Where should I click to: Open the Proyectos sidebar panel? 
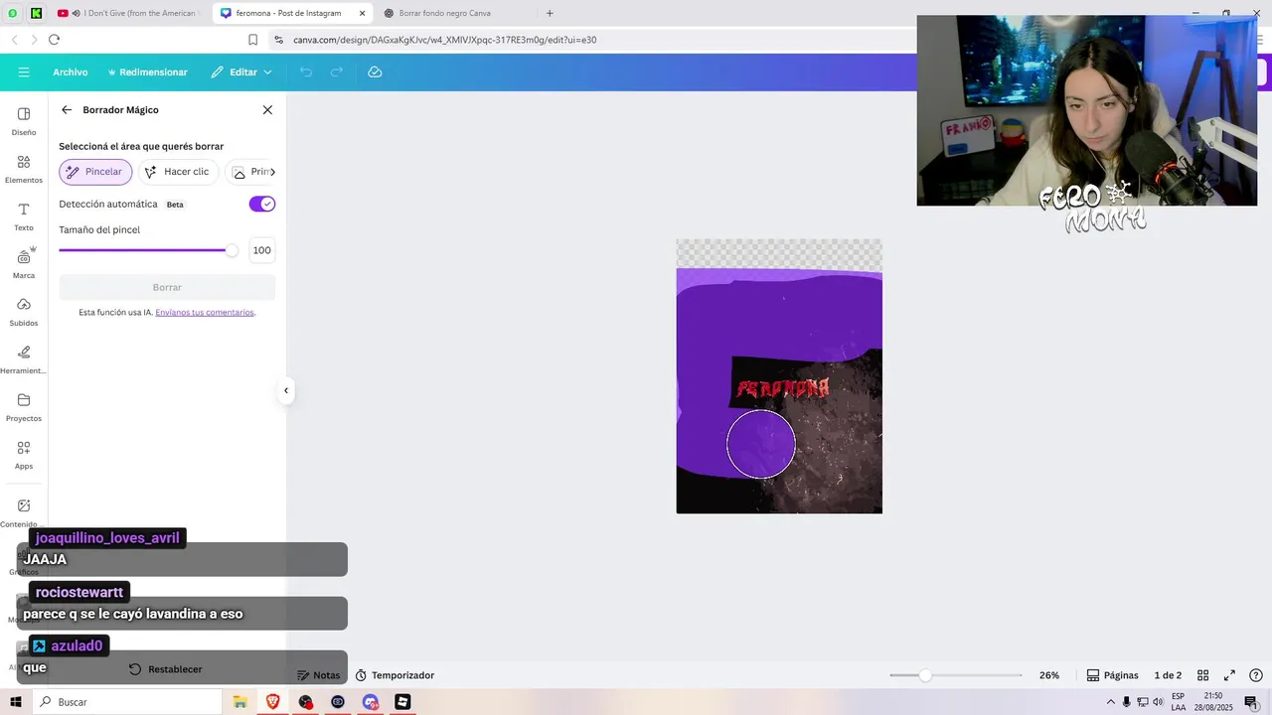[x=24, y=407]
